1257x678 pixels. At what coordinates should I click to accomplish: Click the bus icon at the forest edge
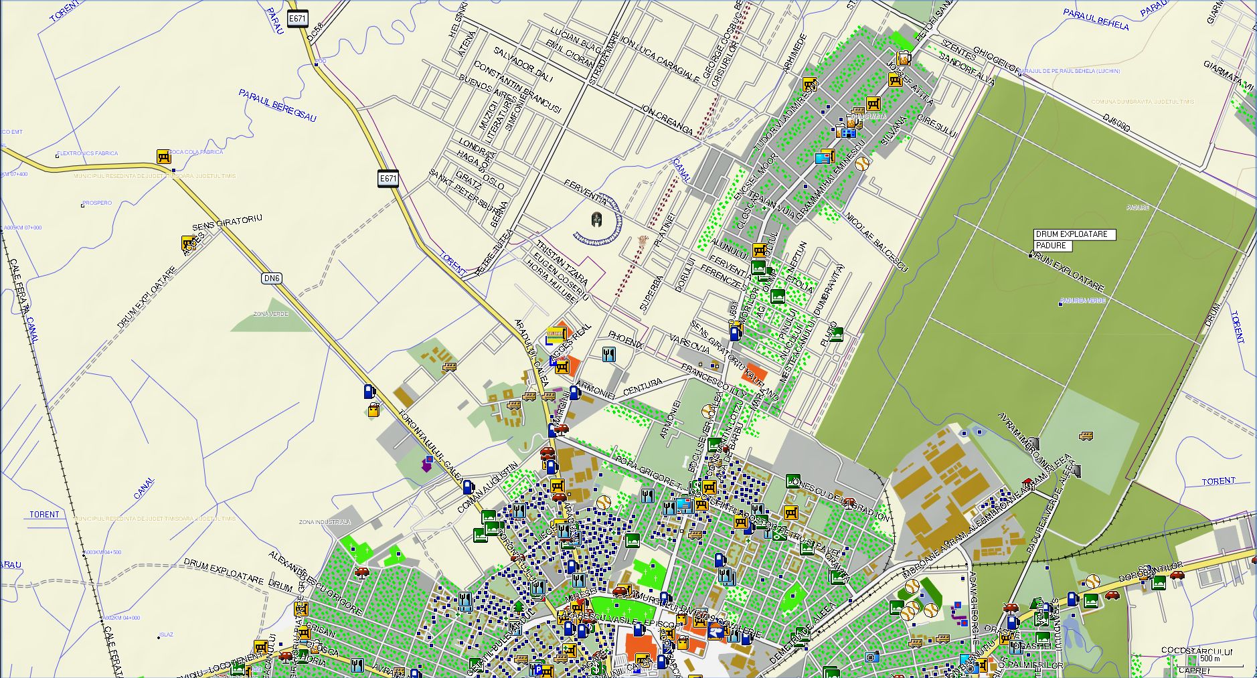click(x=1086, y=436)
